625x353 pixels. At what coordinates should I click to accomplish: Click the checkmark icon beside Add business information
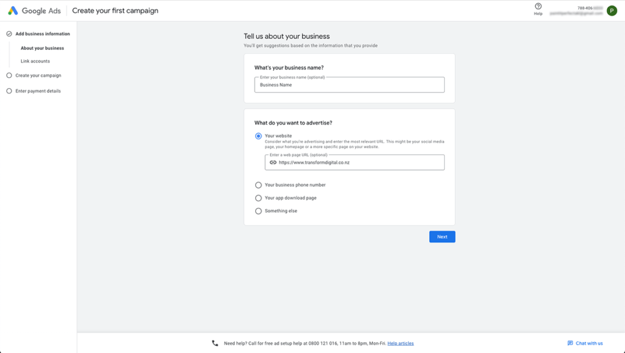[x=9, y=34]
